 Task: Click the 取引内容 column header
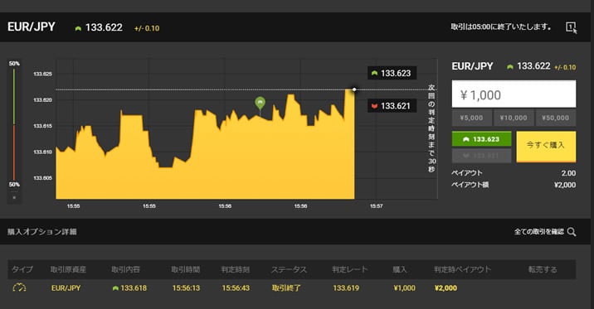click(x=125, y=269)
